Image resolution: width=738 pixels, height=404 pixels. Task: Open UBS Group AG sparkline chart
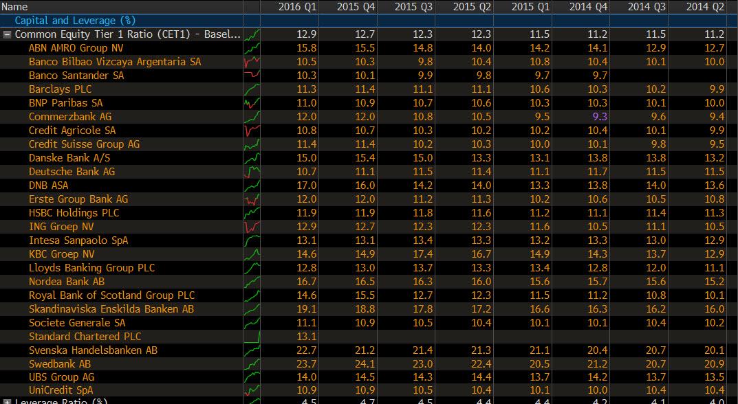252,377
